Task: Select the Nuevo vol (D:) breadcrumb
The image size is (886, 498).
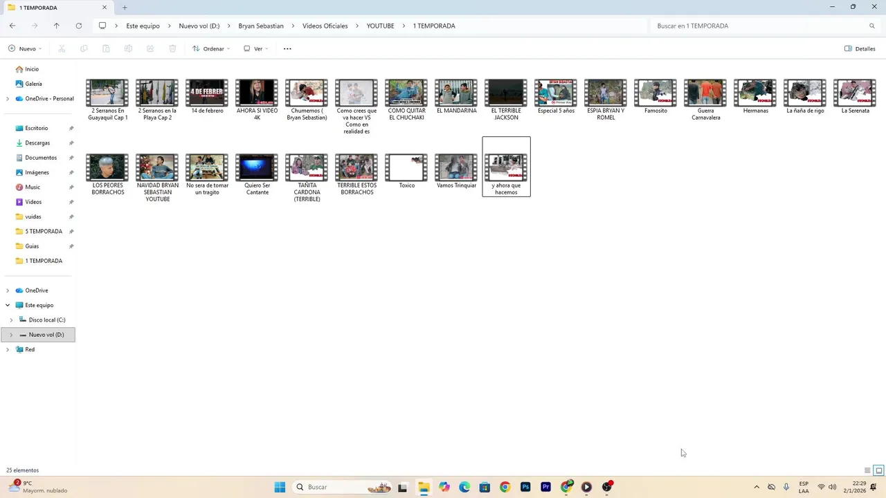Action: [199, 26]
